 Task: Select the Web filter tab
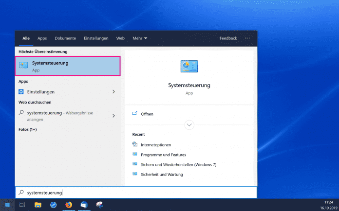pos(120,38)
